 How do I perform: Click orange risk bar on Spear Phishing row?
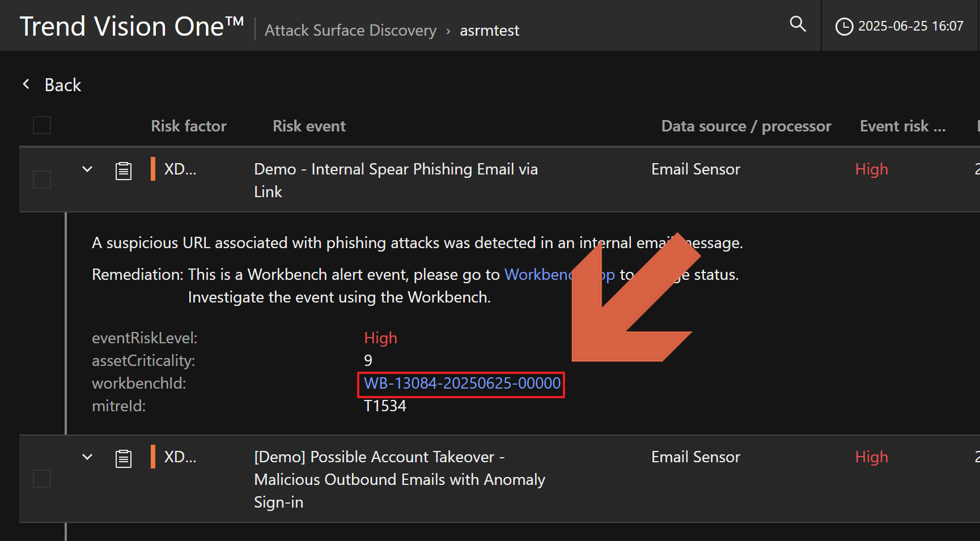153,169
